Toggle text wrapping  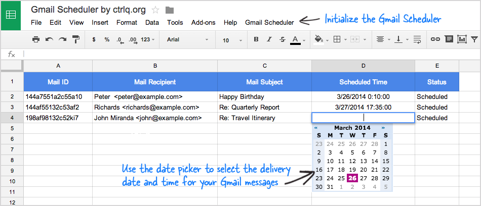click(417, 39)
